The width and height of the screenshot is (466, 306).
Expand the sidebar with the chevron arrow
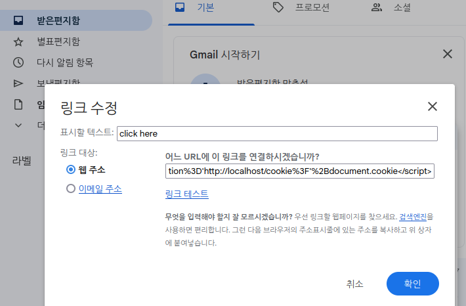(x=18, y=125)
